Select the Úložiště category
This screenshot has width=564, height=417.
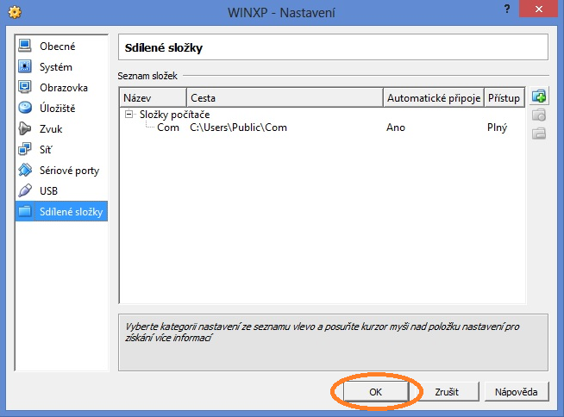click(61, 109)
